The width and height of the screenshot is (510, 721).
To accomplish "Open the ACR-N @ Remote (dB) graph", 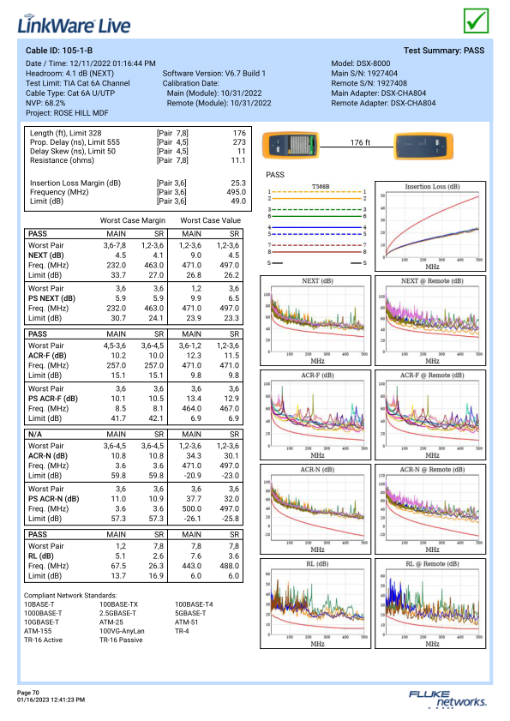I will tap(430, 509).
